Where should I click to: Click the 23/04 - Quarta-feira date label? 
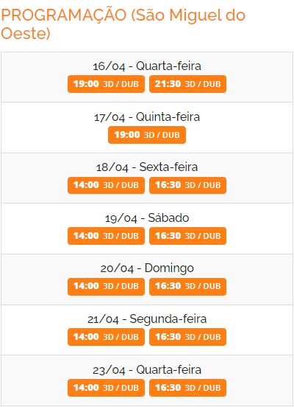click(147, 369)
